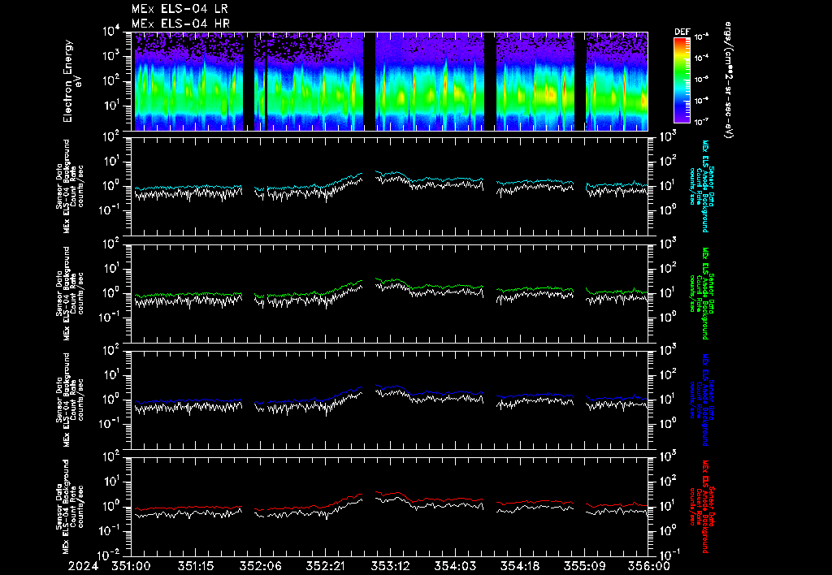Click the "356:00" time axis tick label
This screenshot has width=832, height=575.
[x=649, y=567]
